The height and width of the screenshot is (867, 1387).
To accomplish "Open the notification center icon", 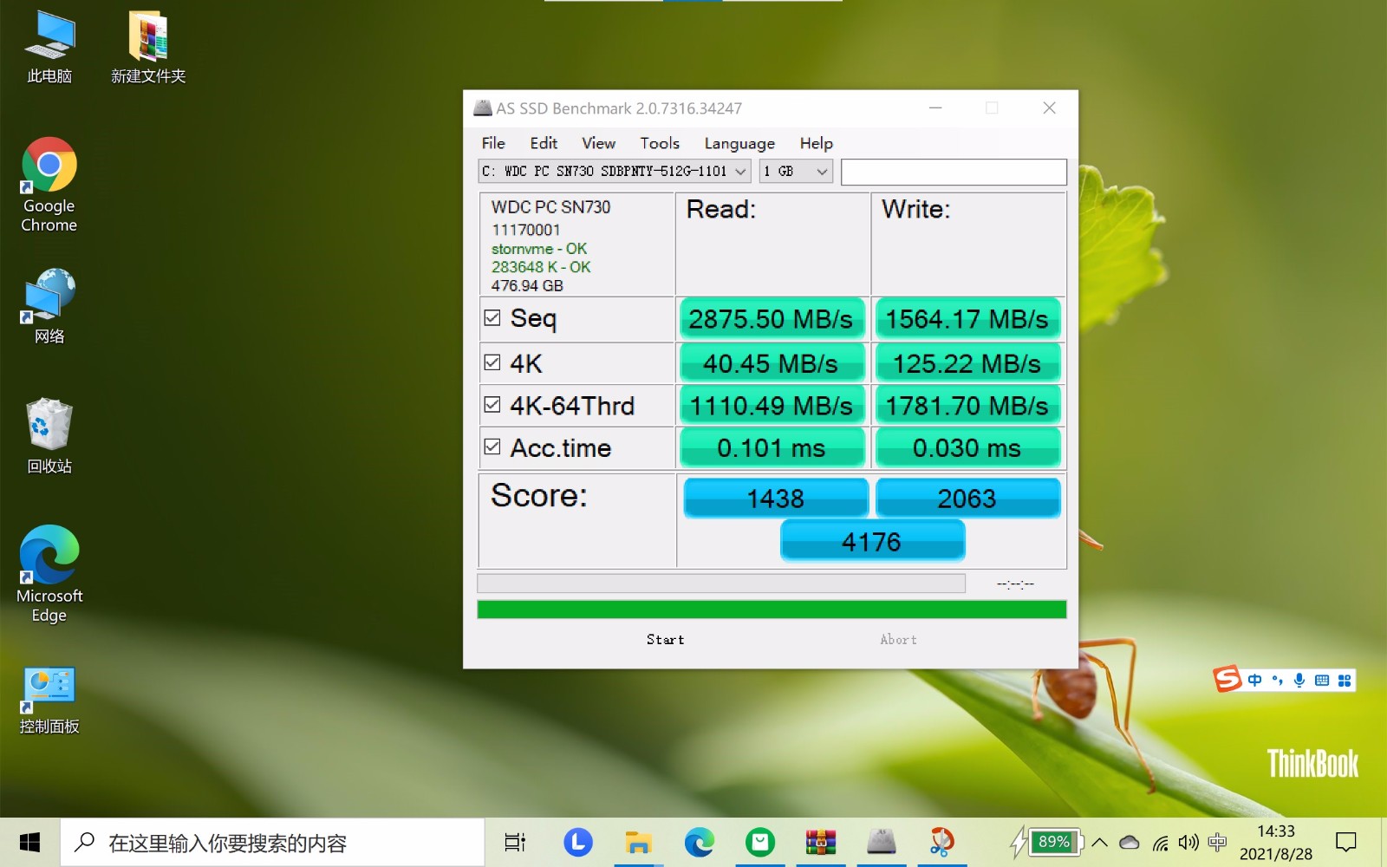I will (1346, 842).
